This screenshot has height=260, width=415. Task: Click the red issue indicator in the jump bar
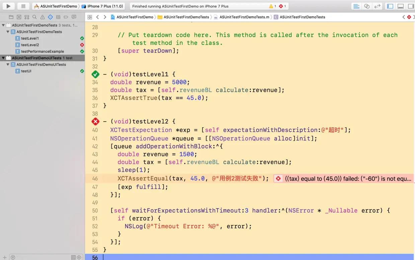[x=409, y=17]
